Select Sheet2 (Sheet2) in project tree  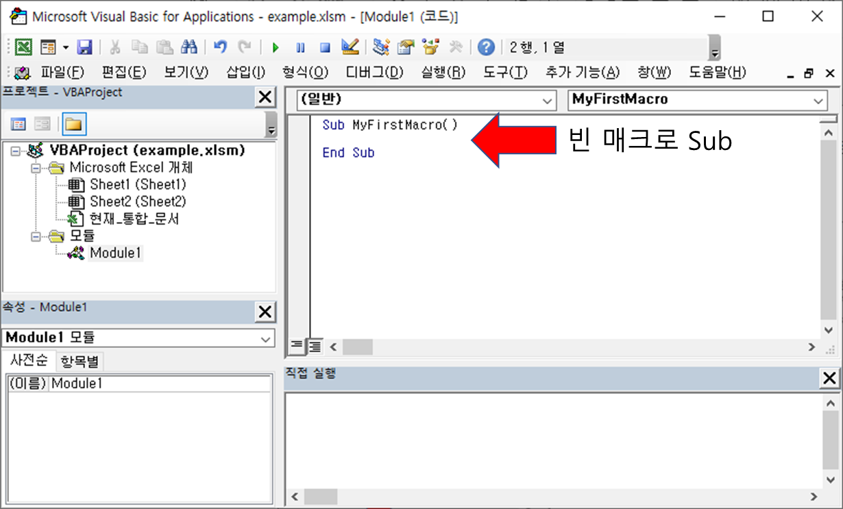137,202
